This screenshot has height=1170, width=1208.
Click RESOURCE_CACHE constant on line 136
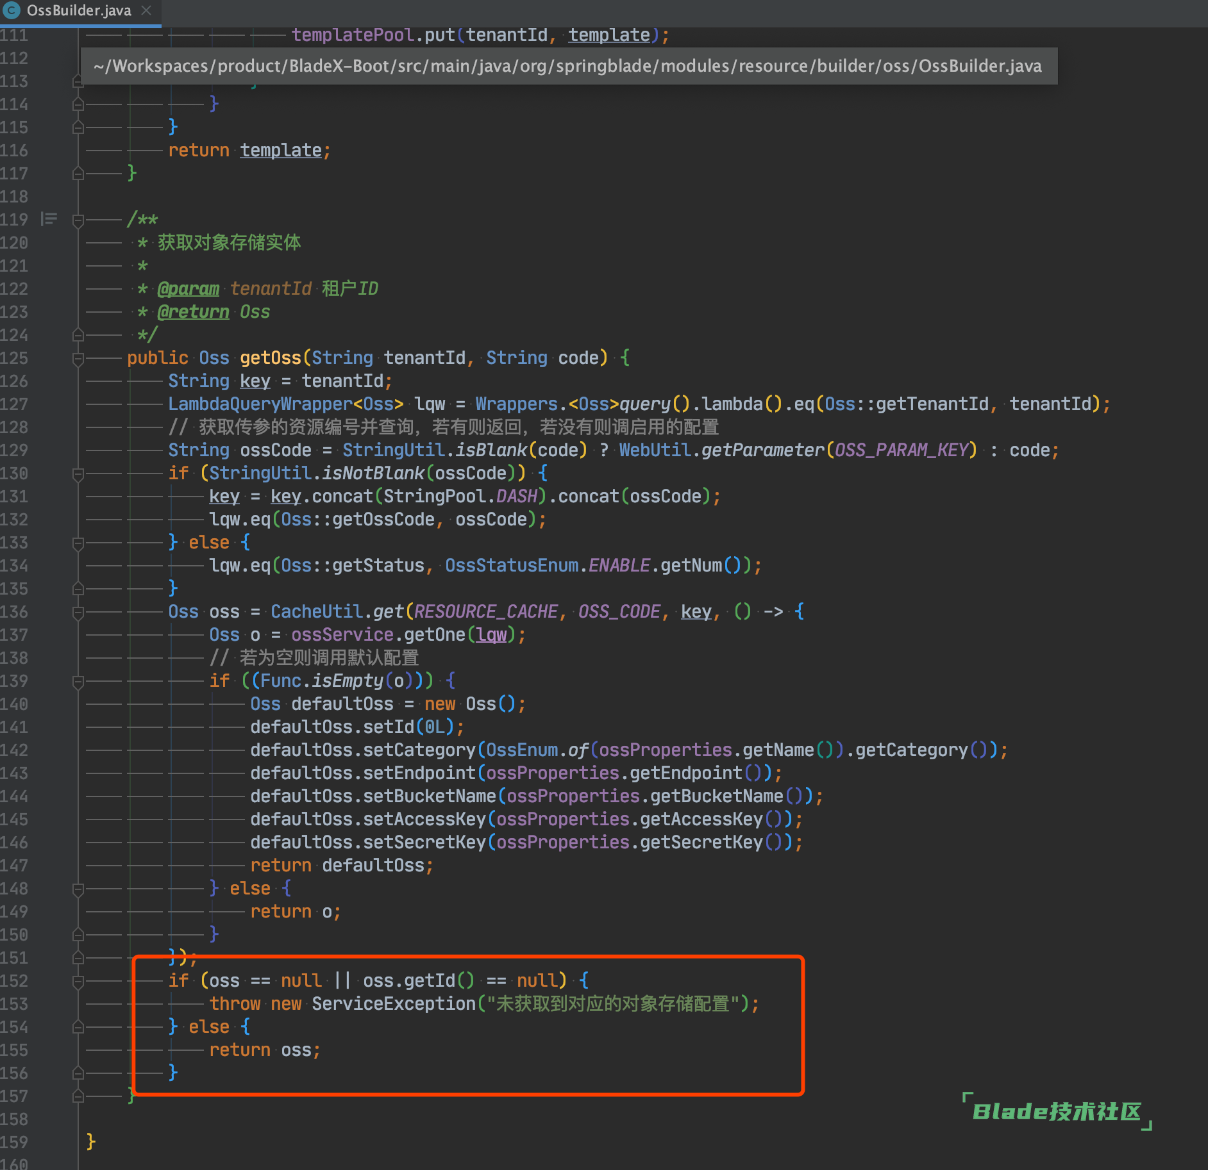486,612
